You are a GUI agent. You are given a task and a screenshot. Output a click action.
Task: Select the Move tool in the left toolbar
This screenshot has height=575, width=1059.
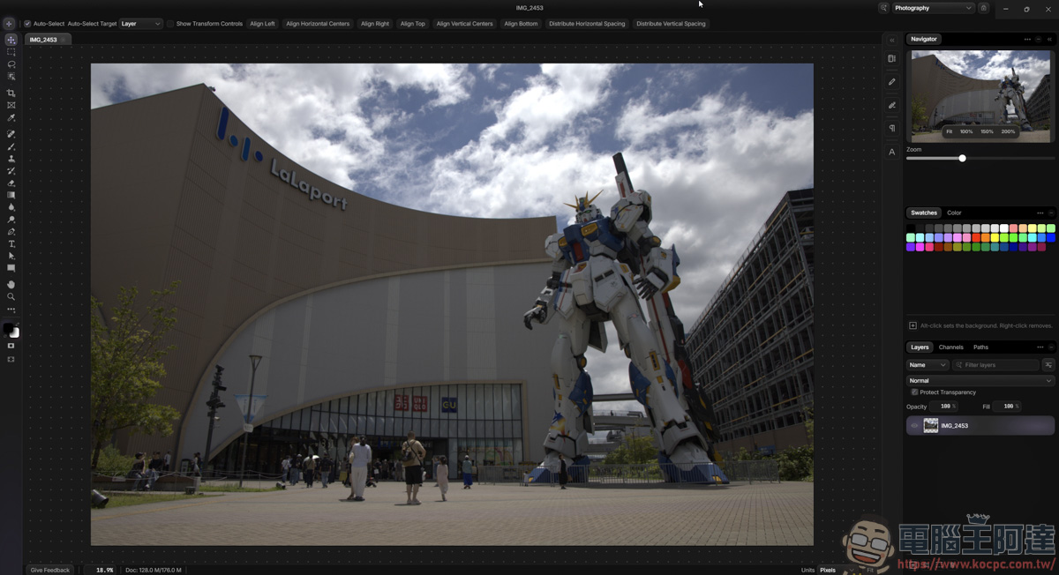tap(11, 40)
